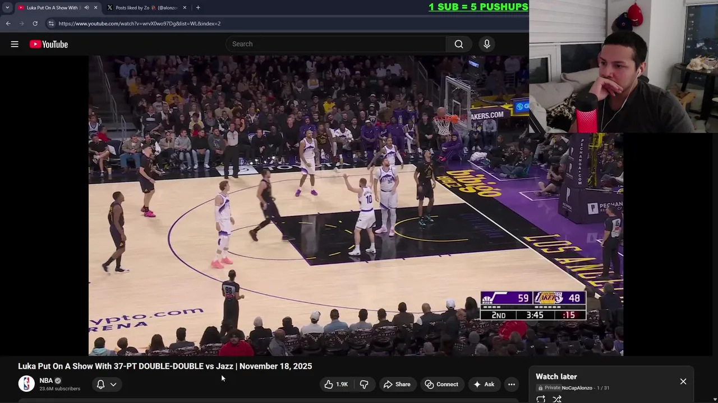The width and height of the screenshot is (718, 403).
Task: Dislike the video
Action: tap(364, 385)
